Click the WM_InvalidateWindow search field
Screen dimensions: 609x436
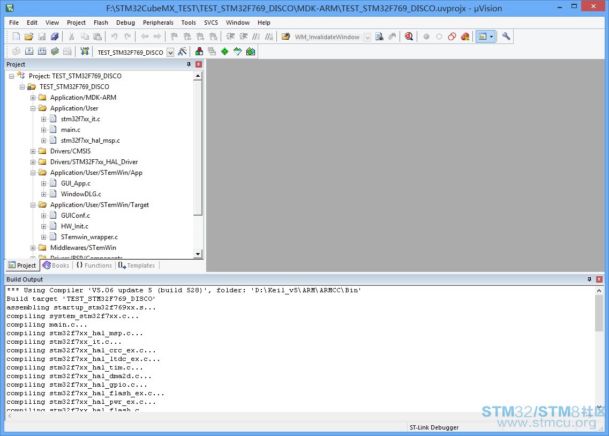tap(328, 38)
